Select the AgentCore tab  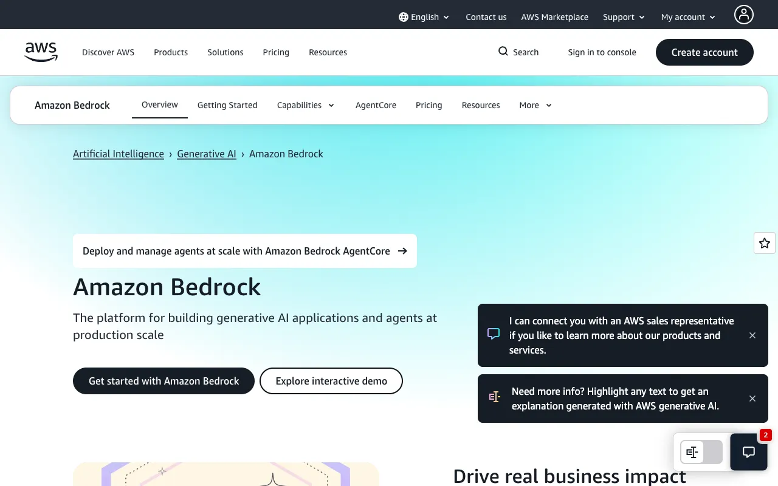pos(376,105)
